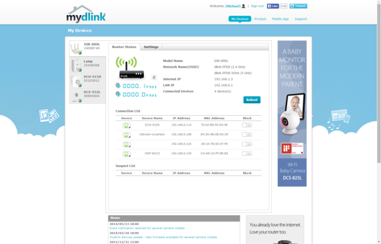Click the Michael username link
The image size is (381, 244).
point(233,6)
